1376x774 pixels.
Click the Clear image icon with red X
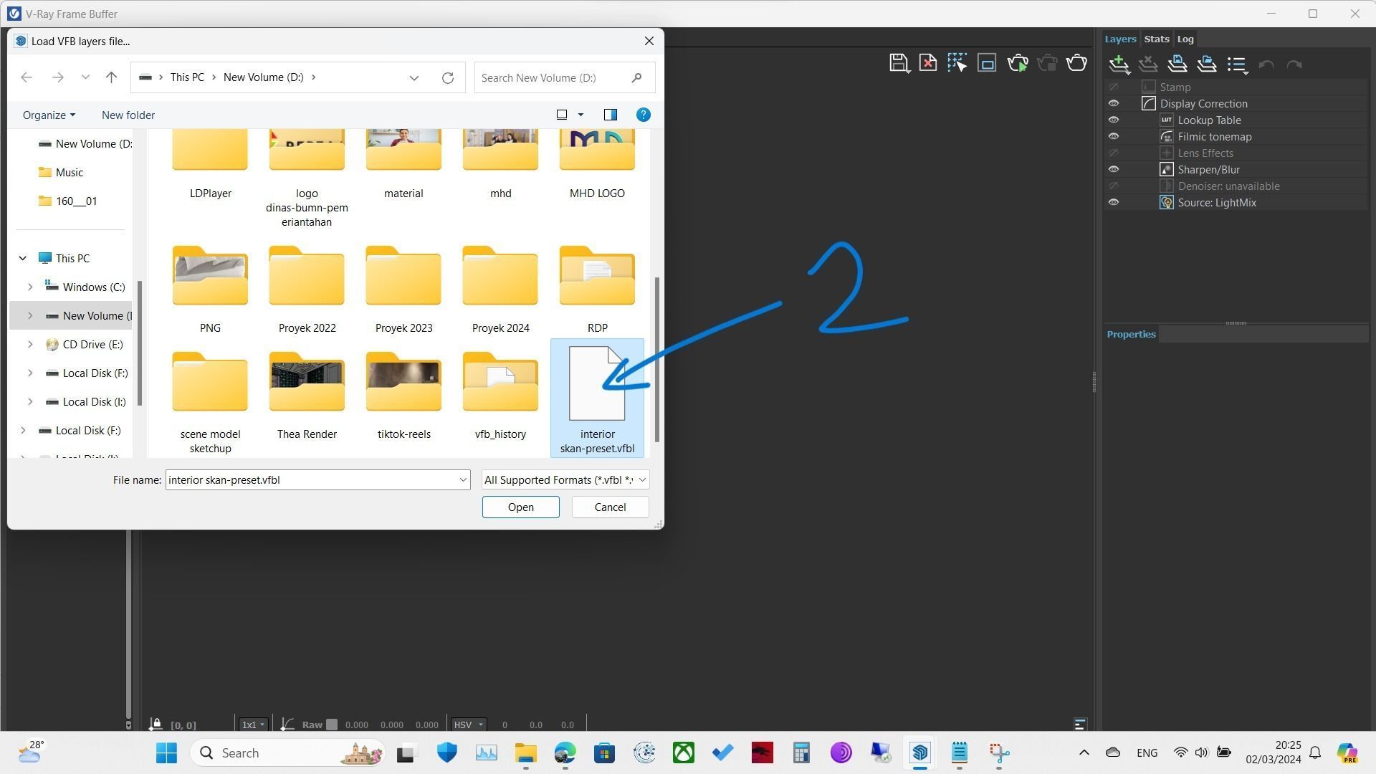pyautogui.click(x=928, y=64)
